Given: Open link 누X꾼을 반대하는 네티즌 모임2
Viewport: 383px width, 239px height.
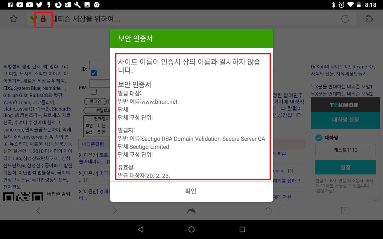Looking at the screenshot, I should (x=342, y=94).
